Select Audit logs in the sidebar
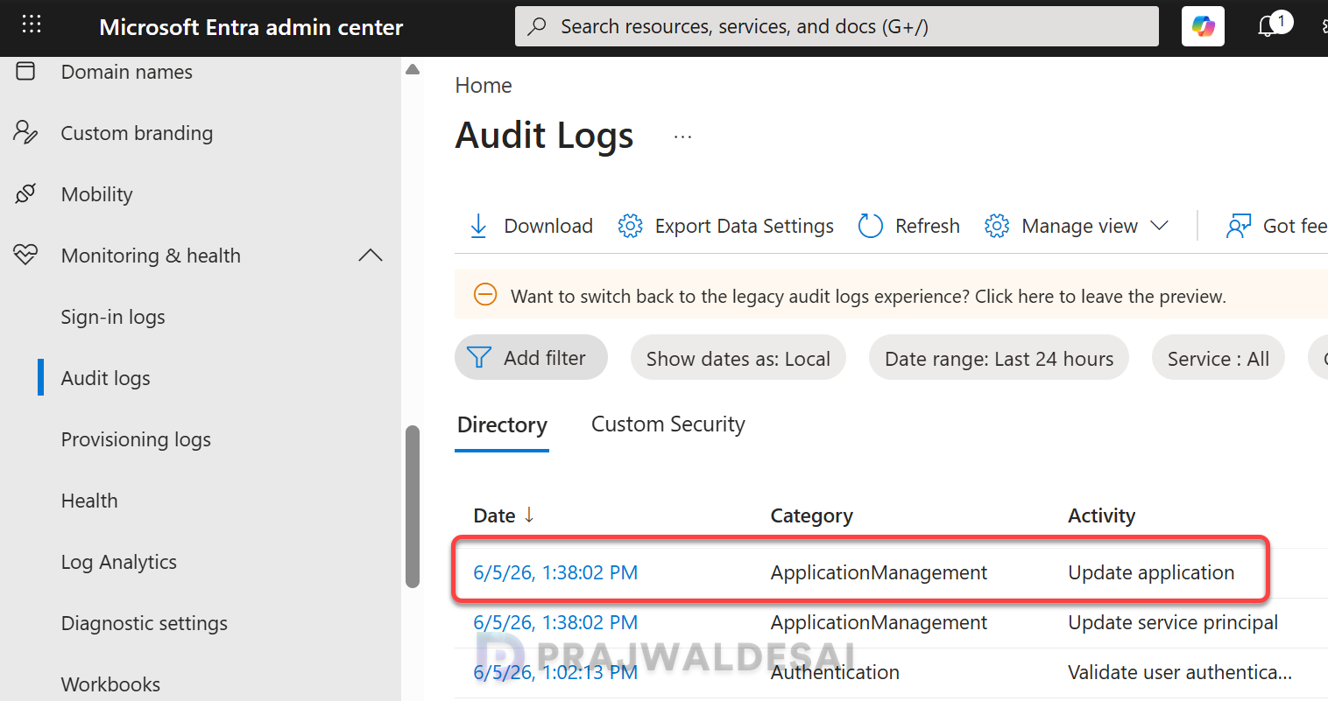The height and width of the screenshot is (701, 1328). (x=105, y=378)
